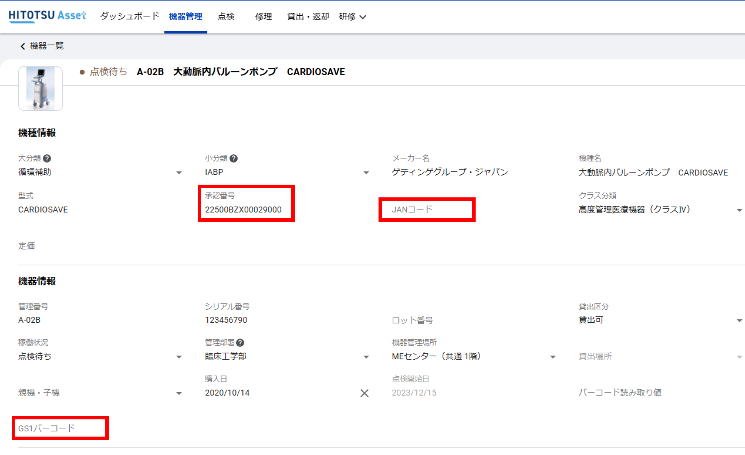Click the 点検開始日 2023/12/15 field

[474, 393]
